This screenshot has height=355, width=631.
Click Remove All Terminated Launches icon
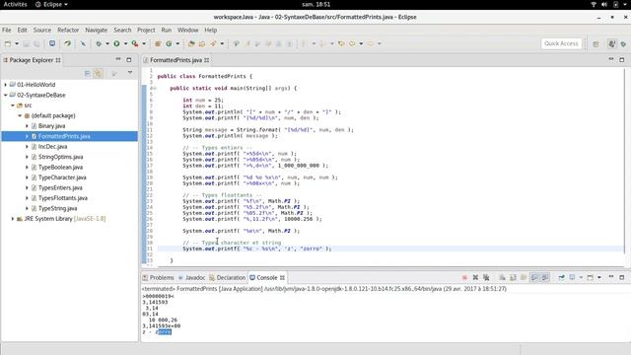pos(486,277)
